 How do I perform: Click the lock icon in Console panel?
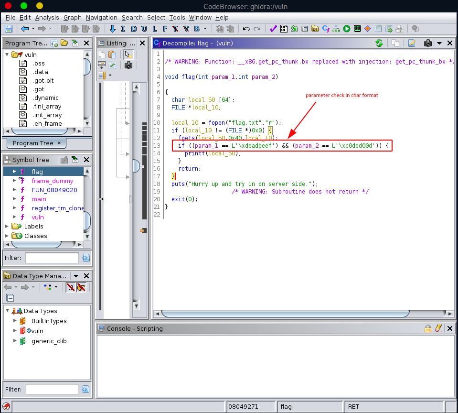(x=428, y=328)
